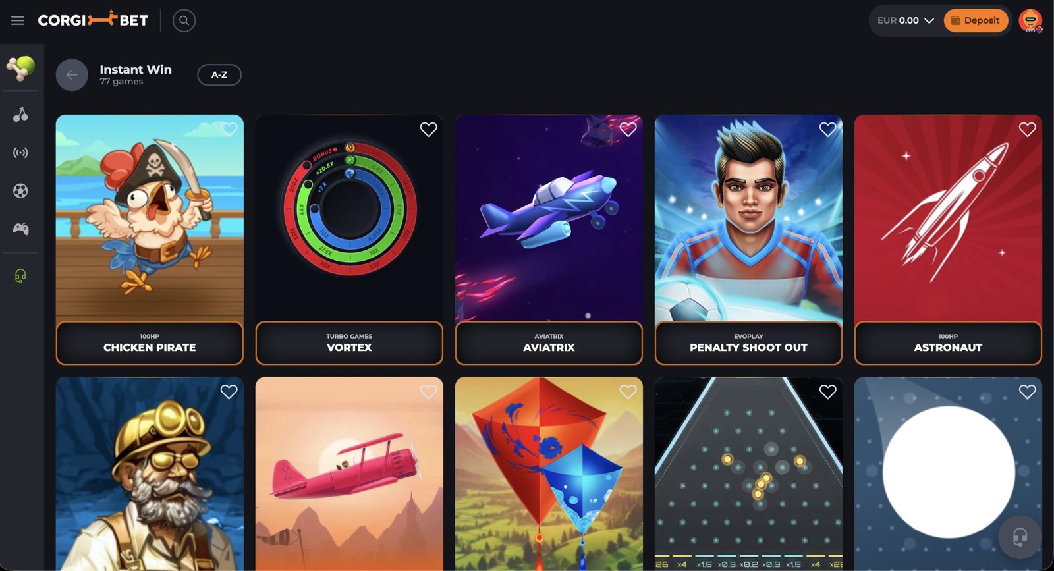
Task: Launch Aviatrix game thumbnail
Action: click(549, 218)
